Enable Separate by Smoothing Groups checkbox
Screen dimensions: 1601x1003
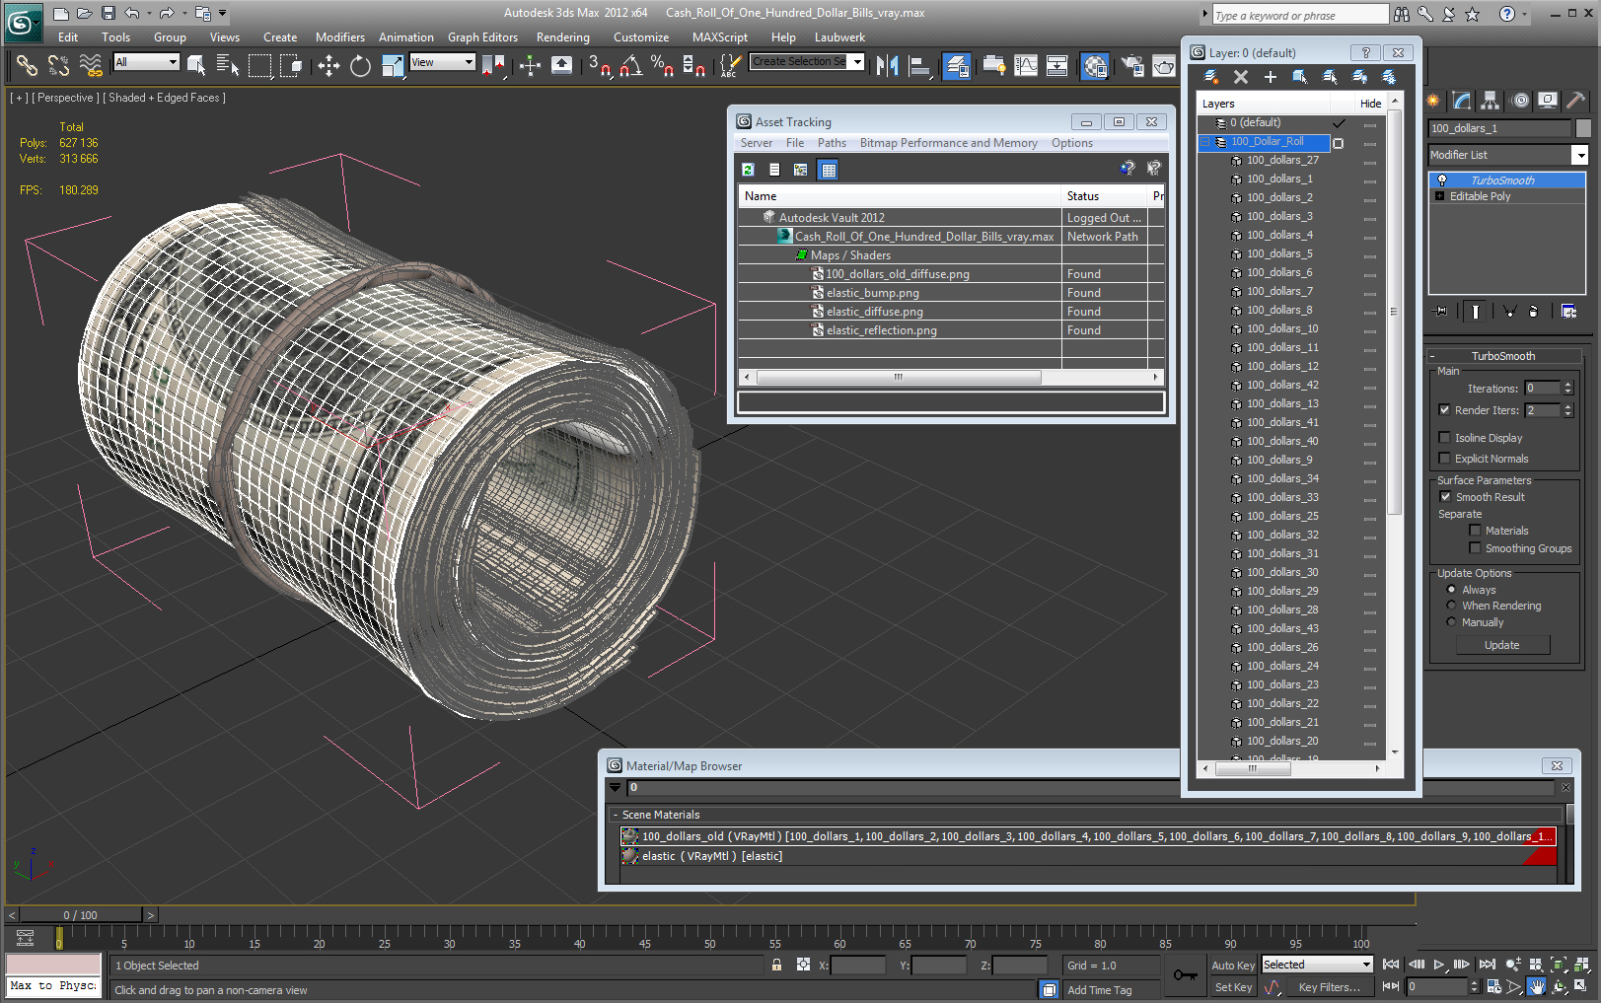pyautogui.click(x=1475, y=548)
